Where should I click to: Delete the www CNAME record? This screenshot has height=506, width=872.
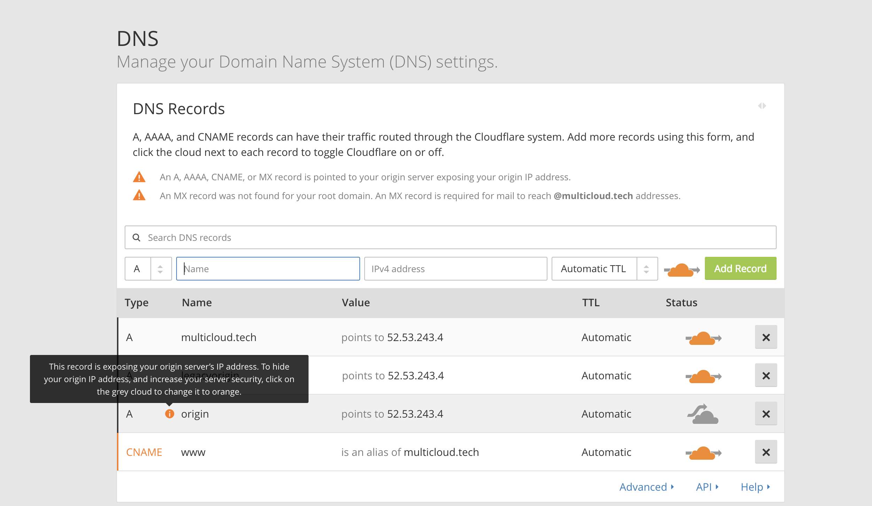(766, 452)
